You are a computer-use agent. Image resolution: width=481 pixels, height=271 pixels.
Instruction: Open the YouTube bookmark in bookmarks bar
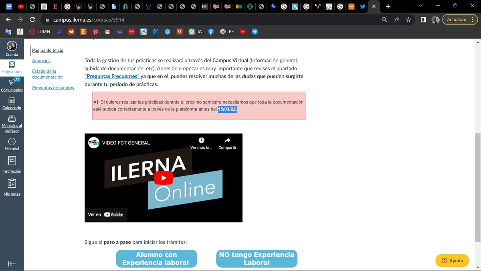243,31
